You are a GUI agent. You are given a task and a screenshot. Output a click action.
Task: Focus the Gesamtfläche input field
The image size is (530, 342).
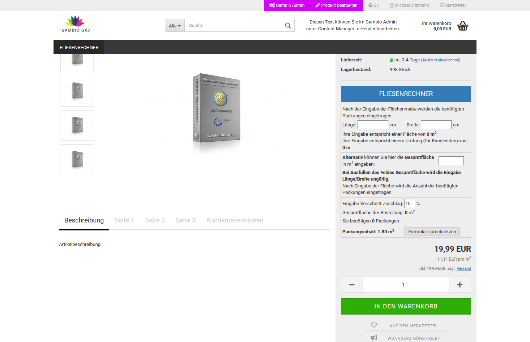coord(451,161)
